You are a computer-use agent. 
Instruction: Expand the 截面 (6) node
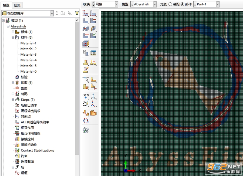click(x=13, y=83)
